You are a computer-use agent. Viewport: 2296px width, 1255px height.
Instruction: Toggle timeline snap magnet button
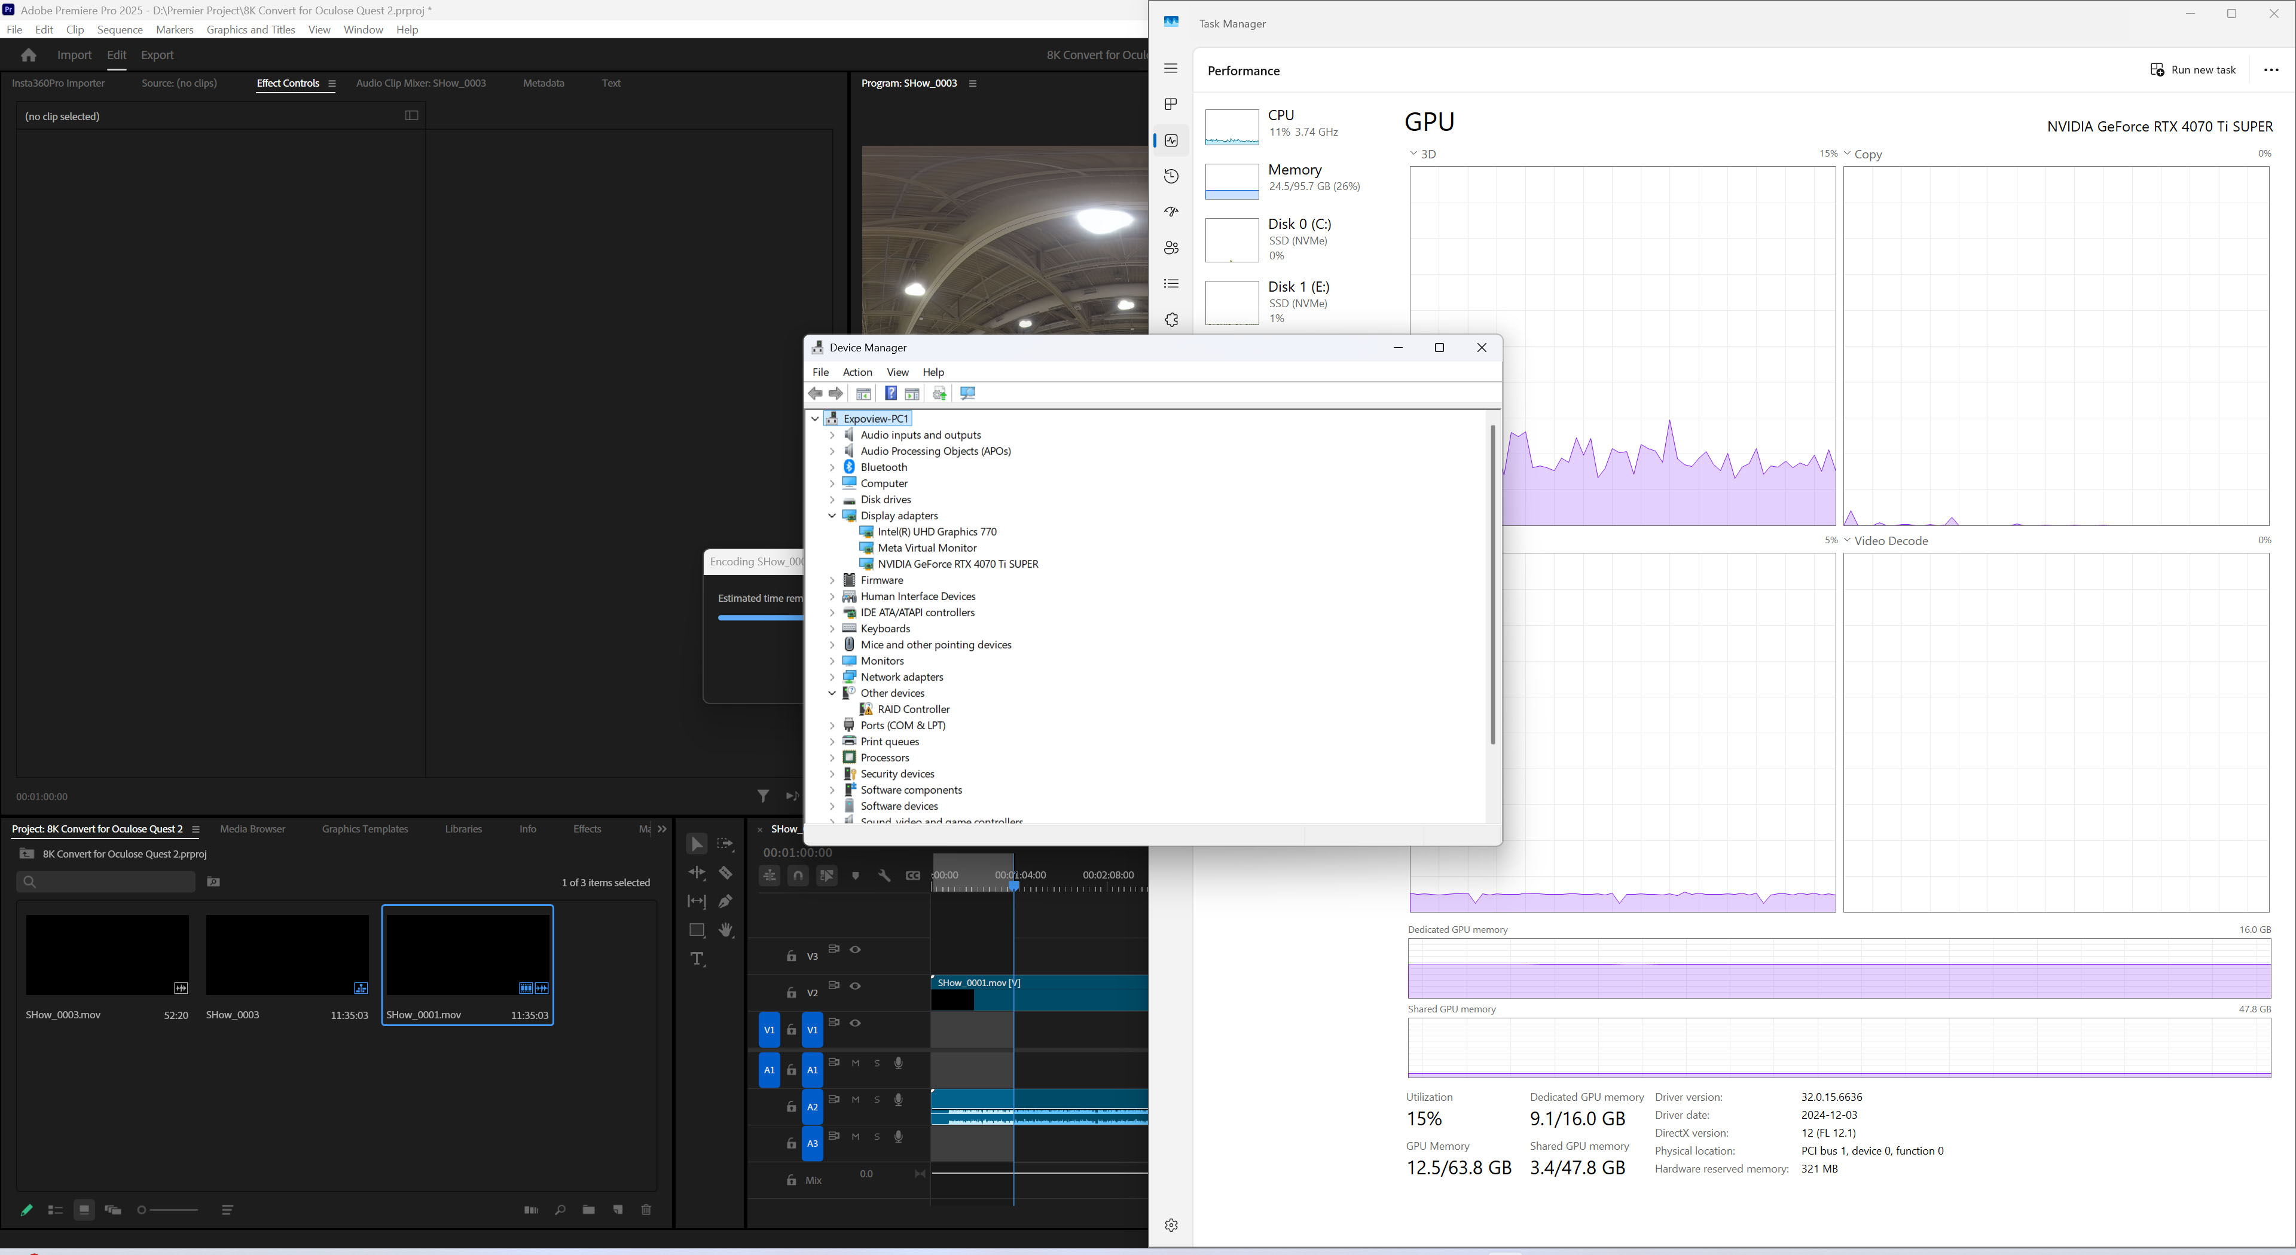[x=798, y=876]
